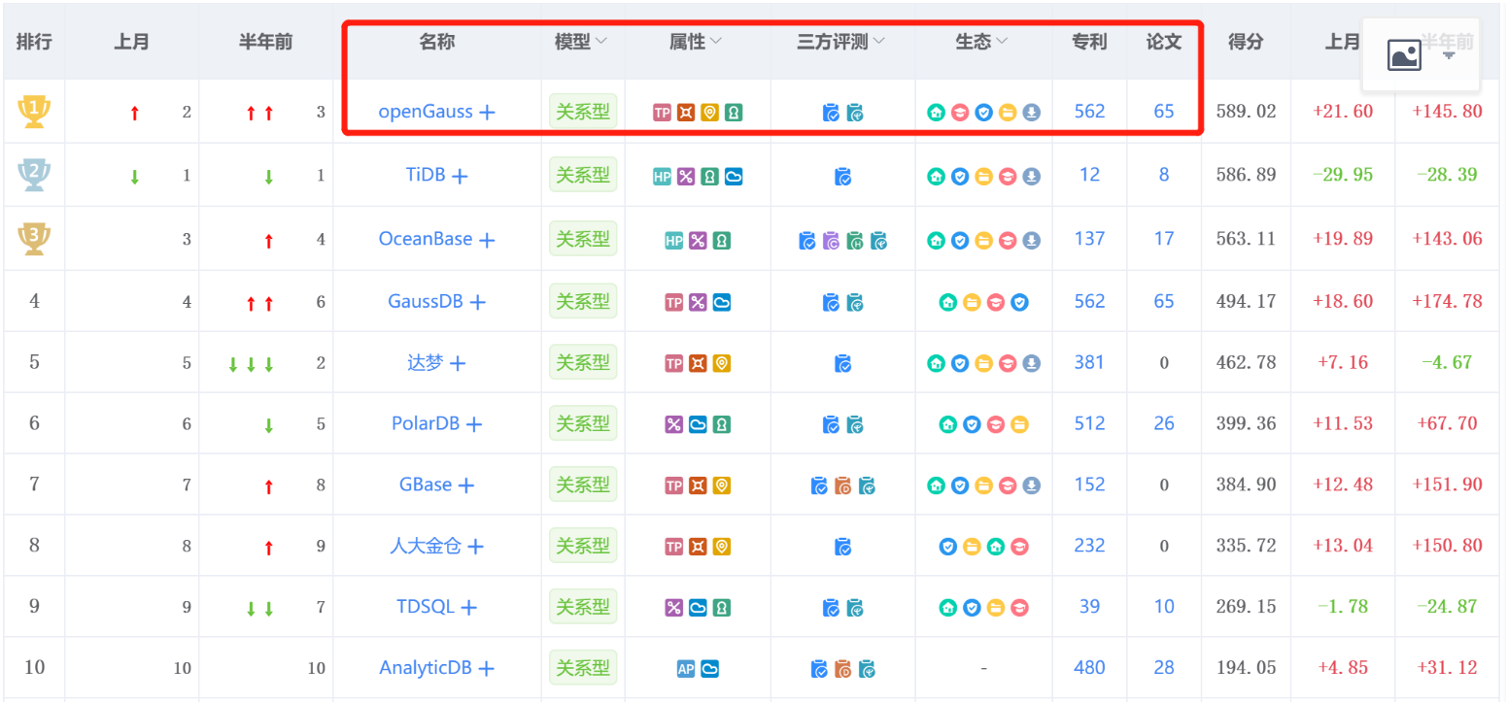The width and height of the screenshot is (1507, 702).
Task: Click the cloud attribute icon for AnalyticDB
Action: coord(710,668)
